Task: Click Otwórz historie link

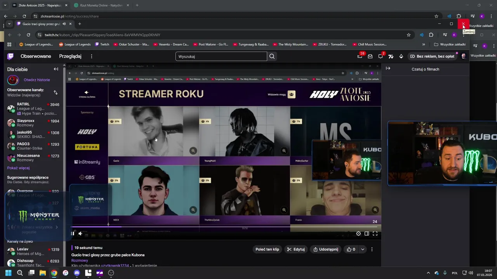Action: tap(37, 80)
